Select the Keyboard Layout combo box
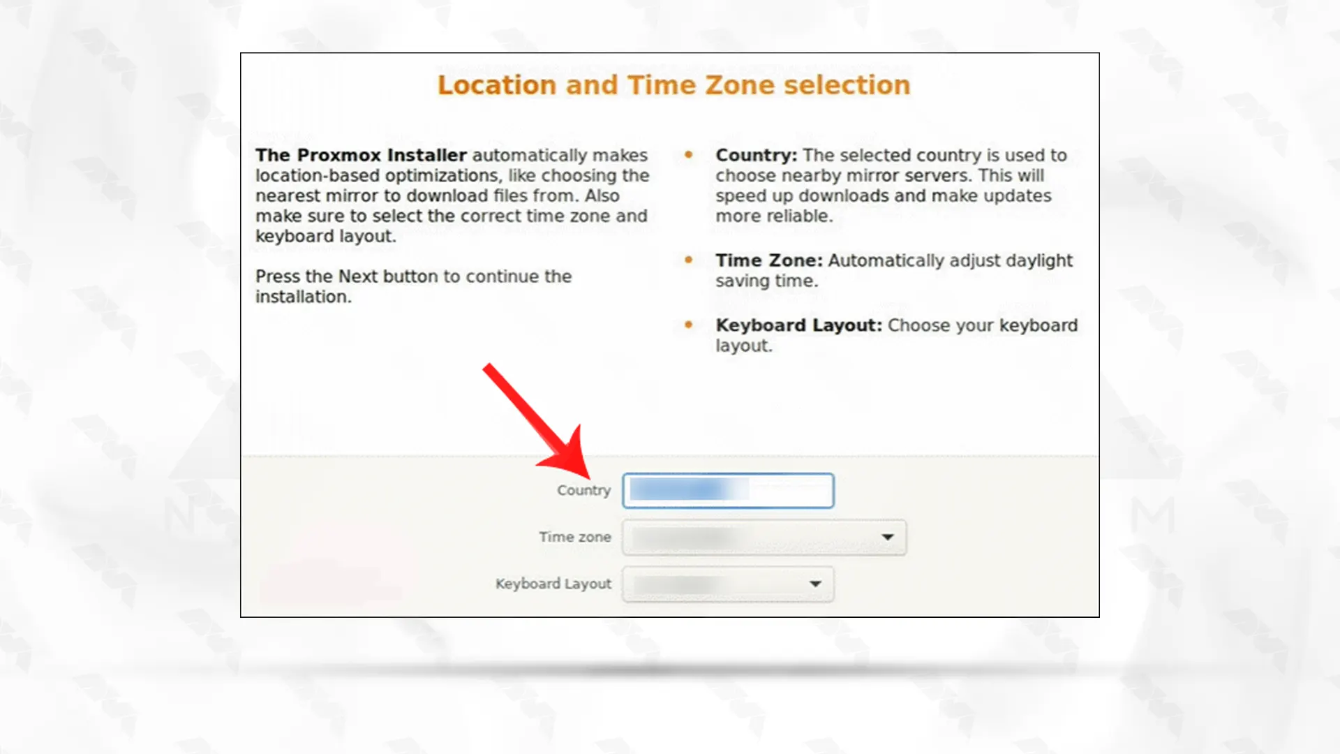 [727, 583]
